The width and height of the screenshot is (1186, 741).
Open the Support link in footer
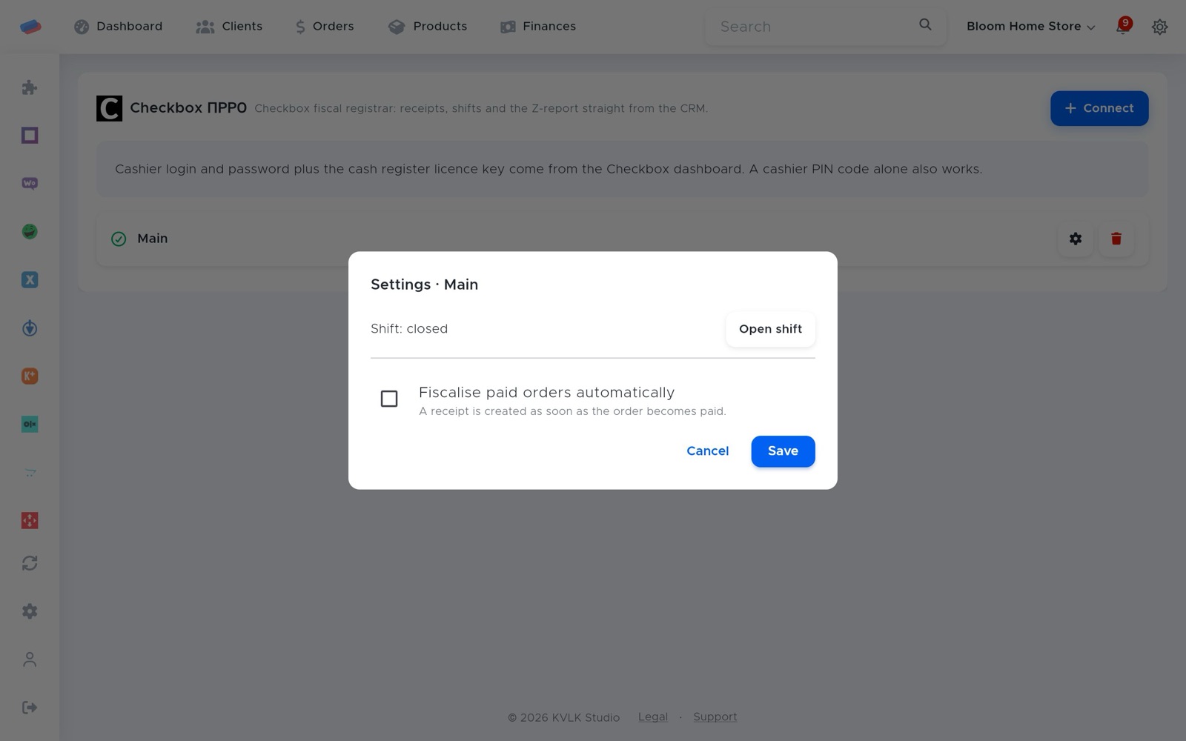715,717
